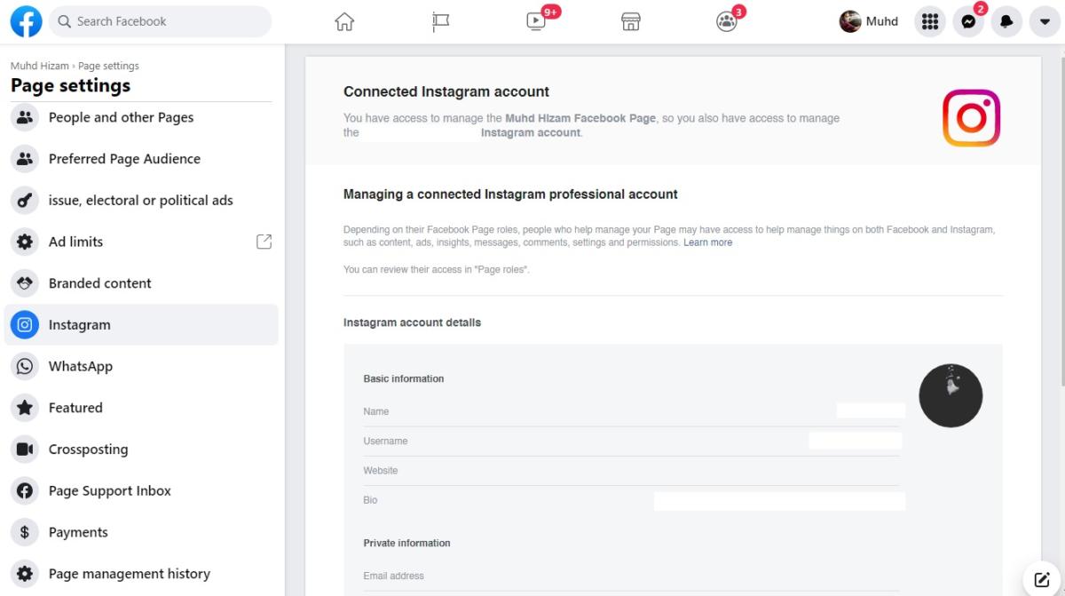Open issue, electoral or political ads
The height and width of the screenshot is (596, 1065).
click(x=142, y=201)
